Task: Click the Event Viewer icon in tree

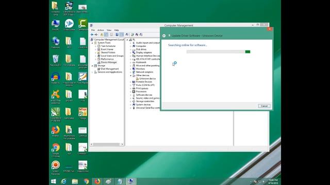Action: (98, 49)
